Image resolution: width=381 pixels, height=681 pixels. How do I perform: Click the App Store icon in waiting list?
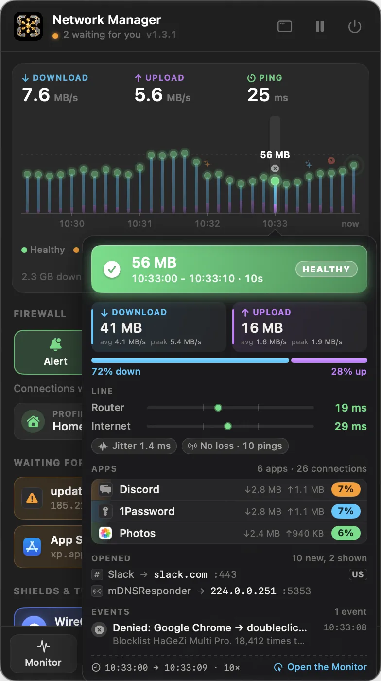pyautogui.click(x=32, y=547)
